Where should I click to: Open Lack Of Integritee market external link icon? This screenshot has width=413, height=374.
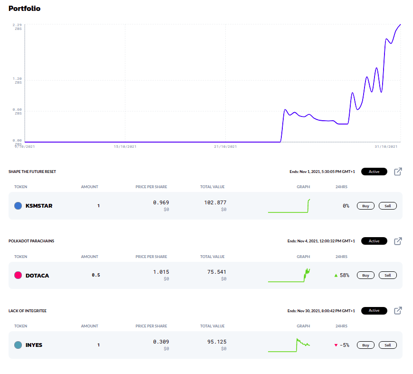coord(398,310)
